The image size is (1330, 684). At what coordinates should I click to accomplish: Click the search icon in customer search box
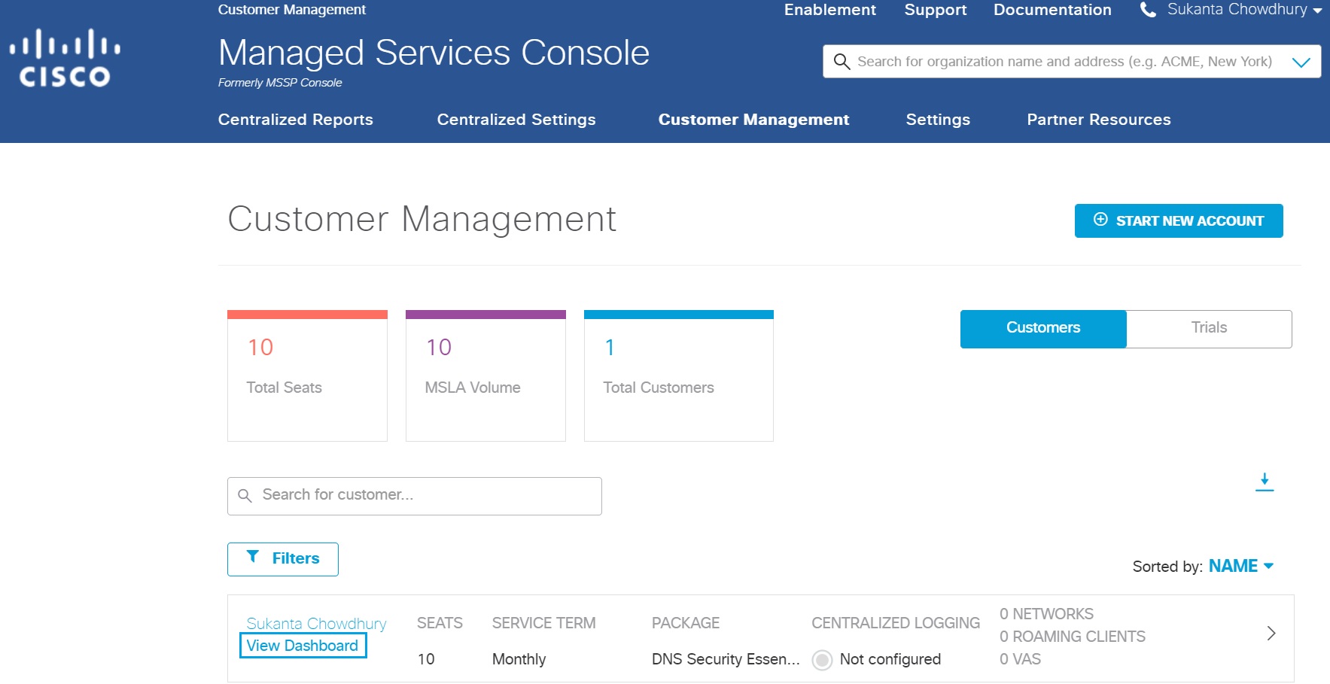tap(245, 496)
